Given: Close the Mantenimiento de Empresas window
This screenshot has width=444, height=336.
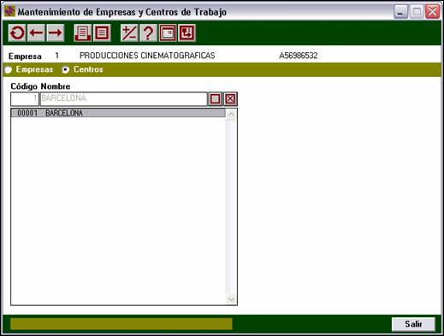Looking at the screenshot, I should [432, 12].
